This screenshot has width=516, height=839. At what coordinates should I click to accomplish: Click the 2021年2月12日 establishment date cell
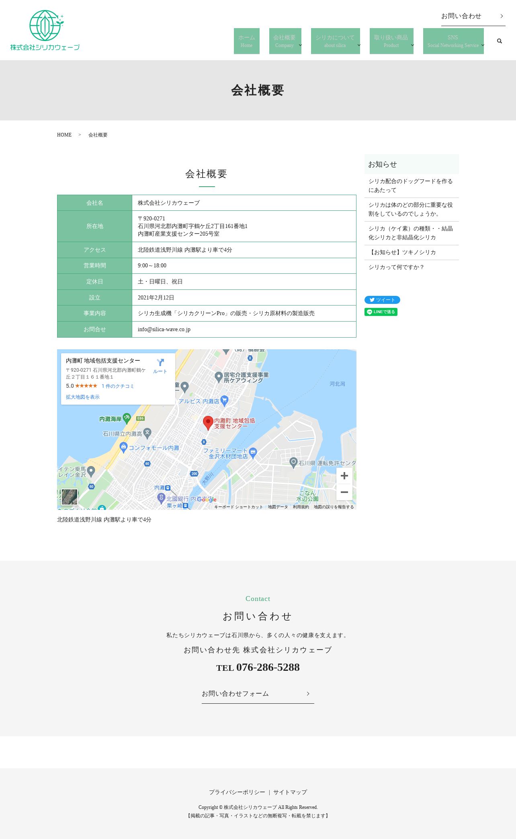click(244, 297)
